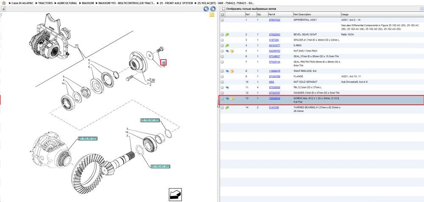Image resolution: width=424 pixels, height=202 pixels.
Task: Open MAXXUM 115 - MULTICONTROLLER breadcrumb
Action: 126,3
